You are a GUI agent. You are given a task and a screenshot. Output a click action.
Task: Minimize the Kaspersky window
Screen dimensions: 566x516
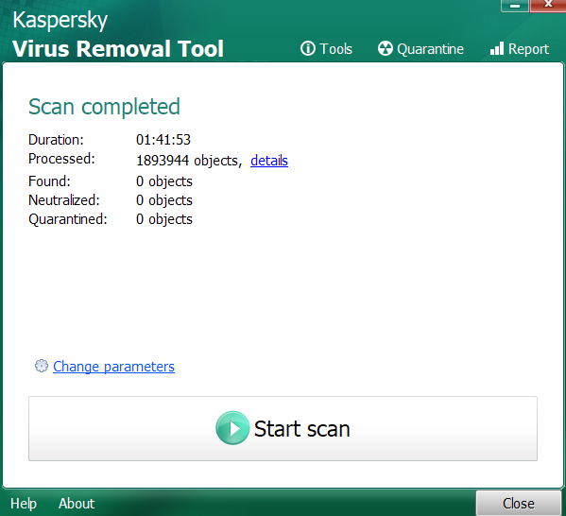coord(515,6)
